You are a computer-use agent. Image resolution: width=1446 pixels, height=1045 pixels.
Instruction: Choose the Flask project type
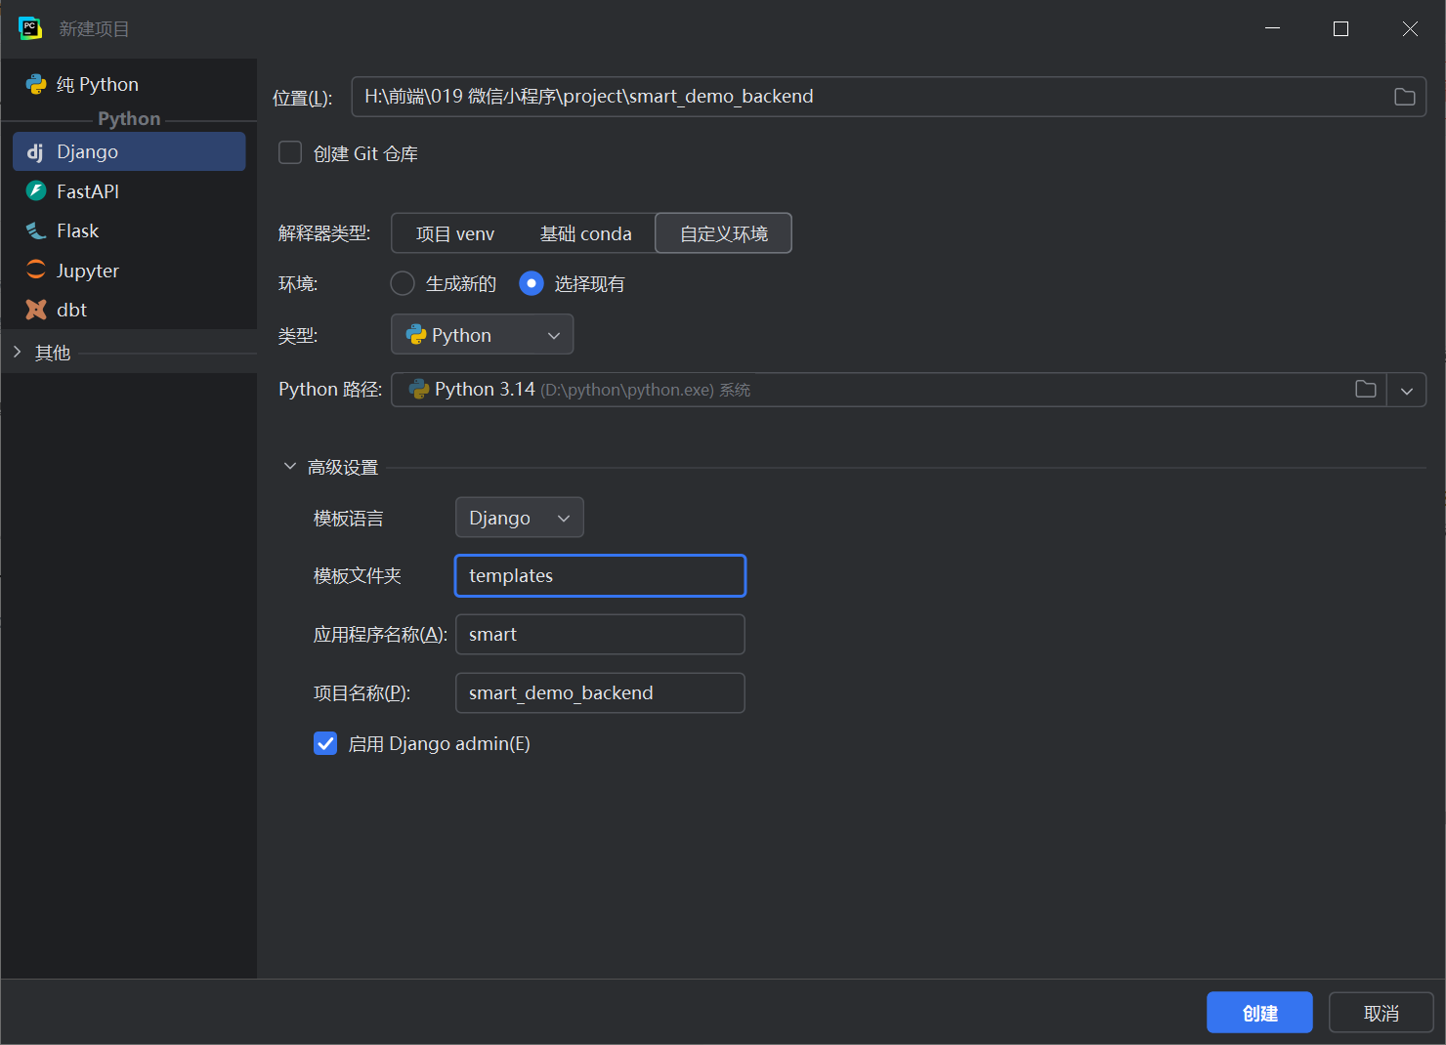(128, 230)
